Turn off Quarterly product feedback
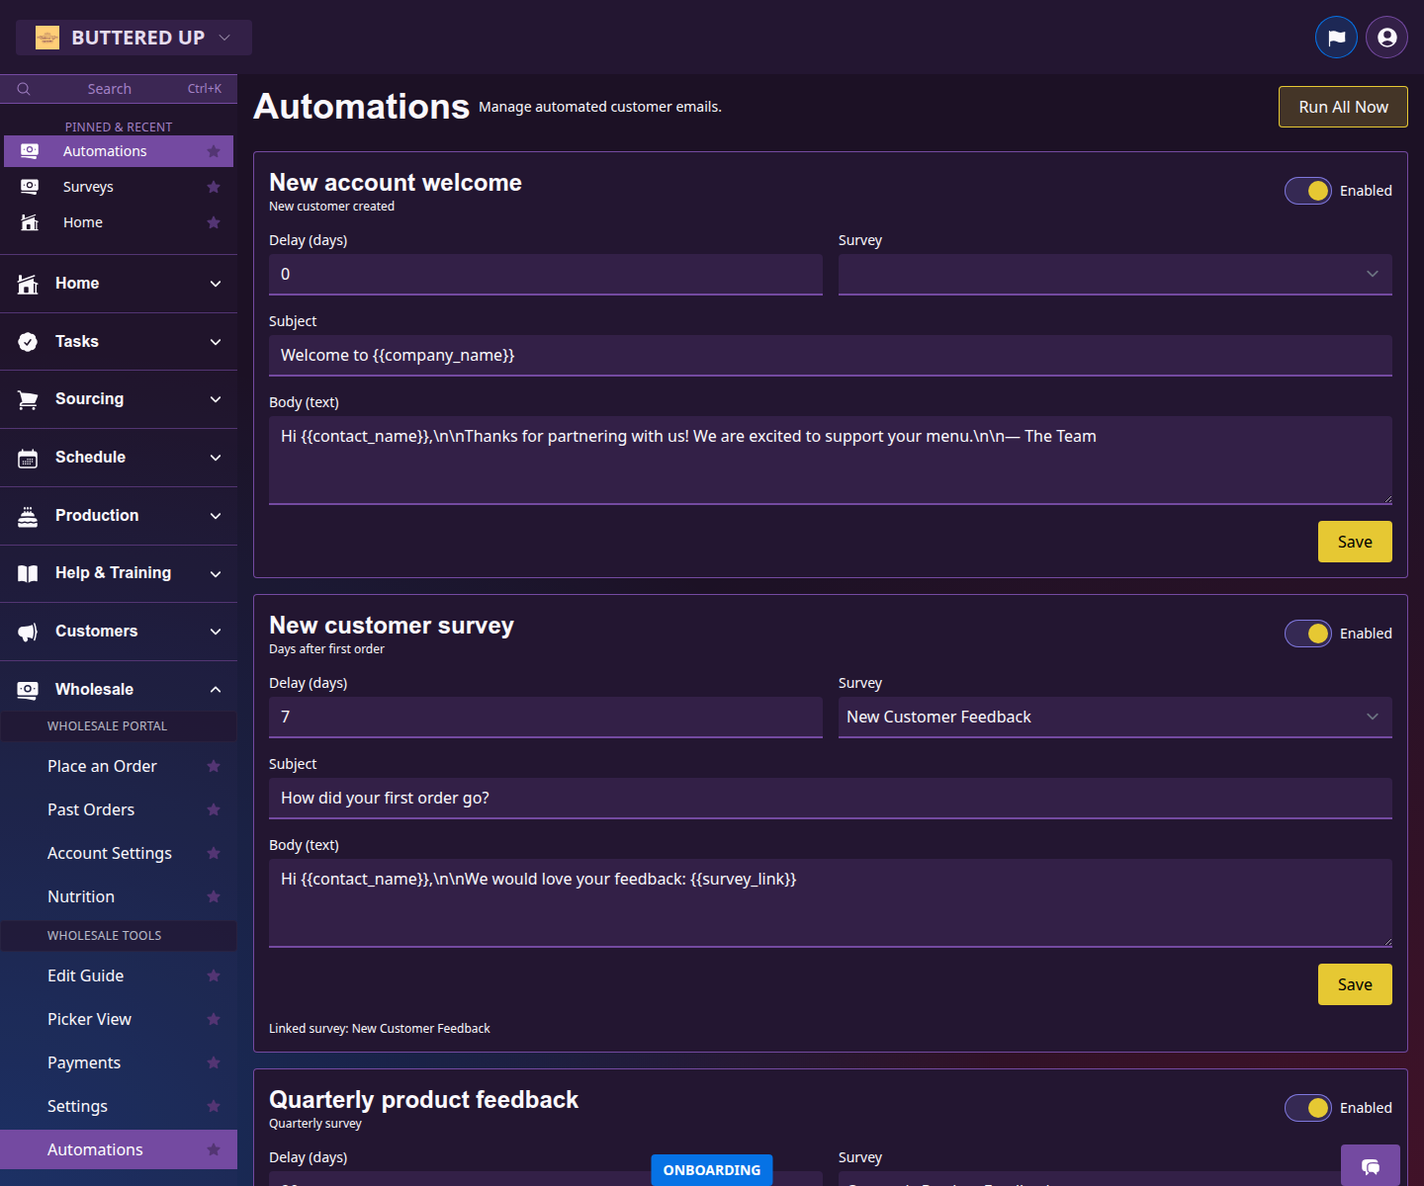This screenshot has width=1424, height=1186. pyautogui.click(x=1308, y=1107)
